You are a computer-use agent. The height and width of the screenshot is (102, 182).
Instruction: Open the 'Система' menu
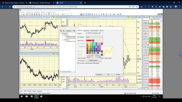tap(22, 12)
